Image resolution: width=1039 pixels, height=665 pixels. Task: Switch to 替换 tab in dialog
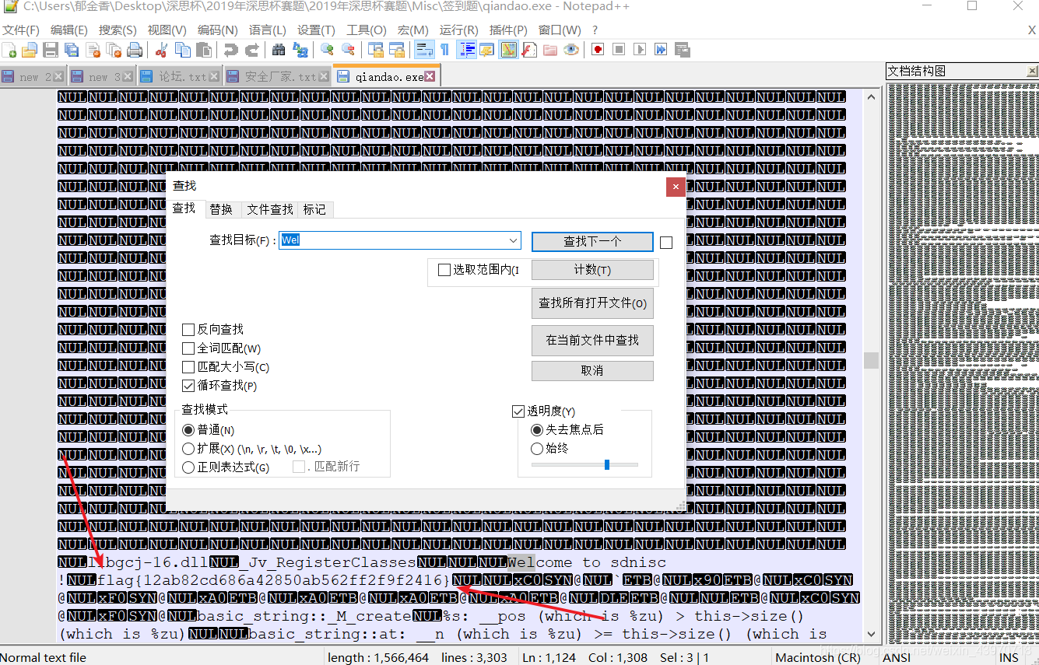221,209
